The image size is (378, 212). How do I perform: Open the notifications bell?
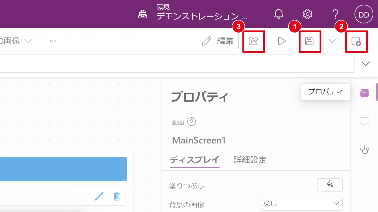pos(279,14)
